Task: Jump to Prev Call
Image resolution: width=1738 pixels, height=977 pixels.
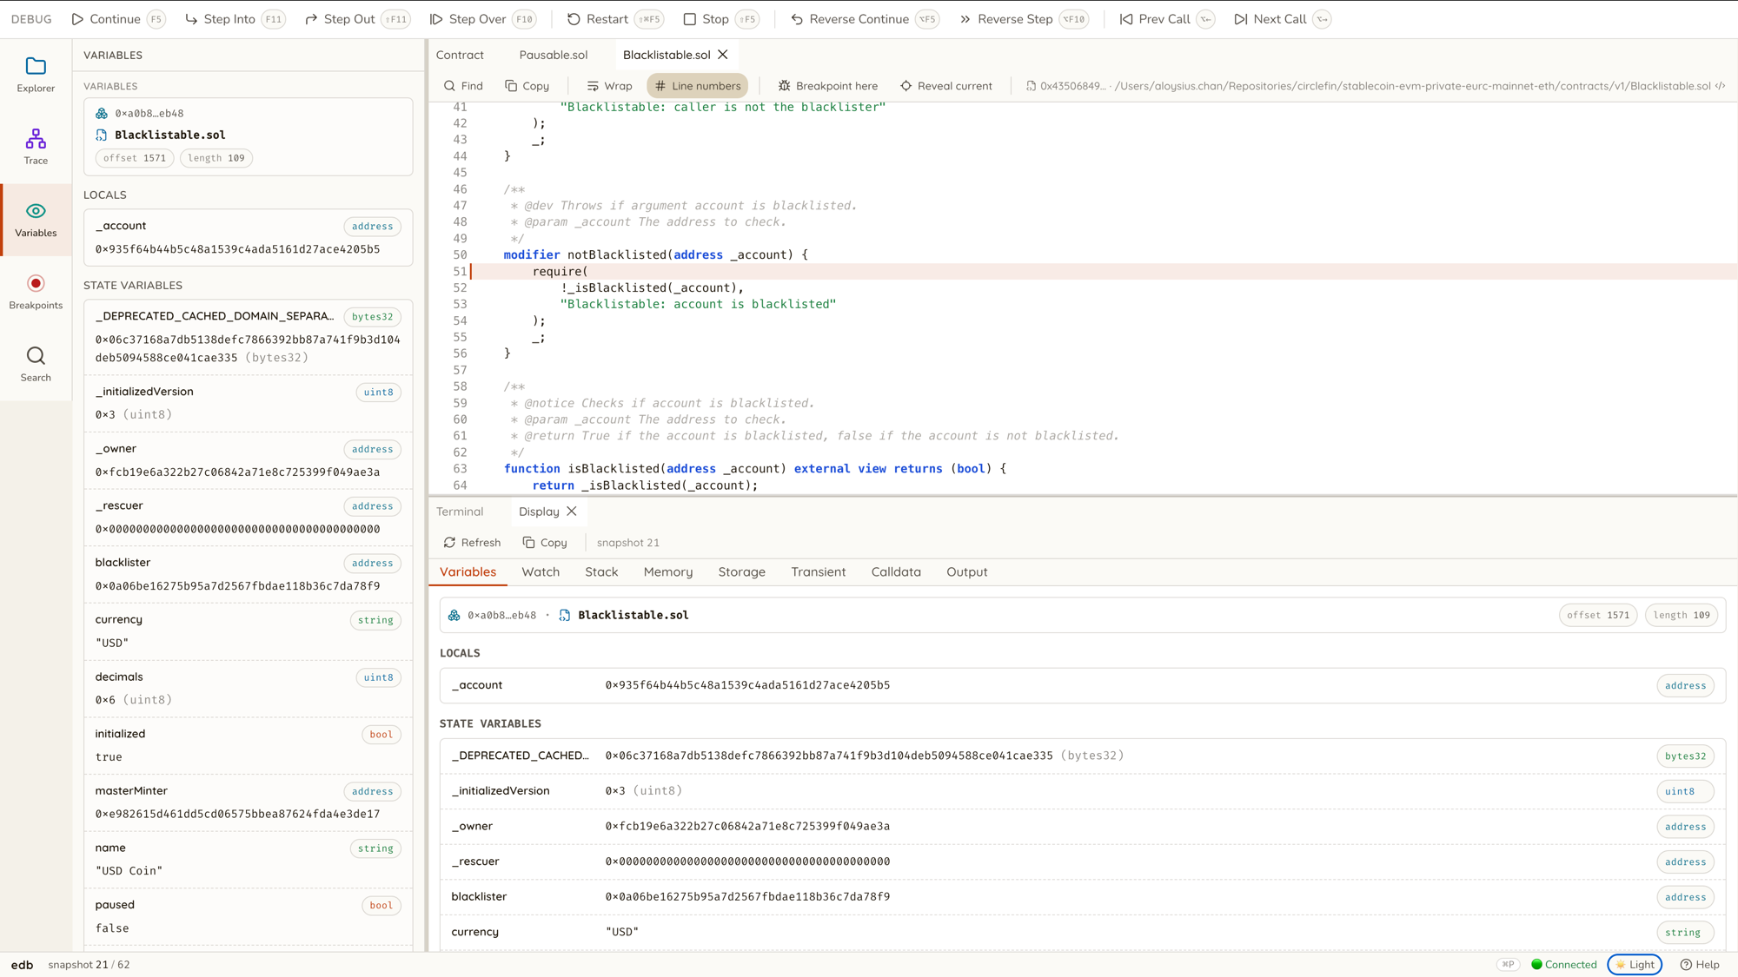Action: 1166,19
